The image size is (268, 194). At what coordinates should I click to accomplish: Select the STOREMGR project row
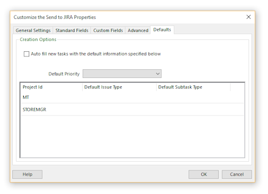pos(132,109)
